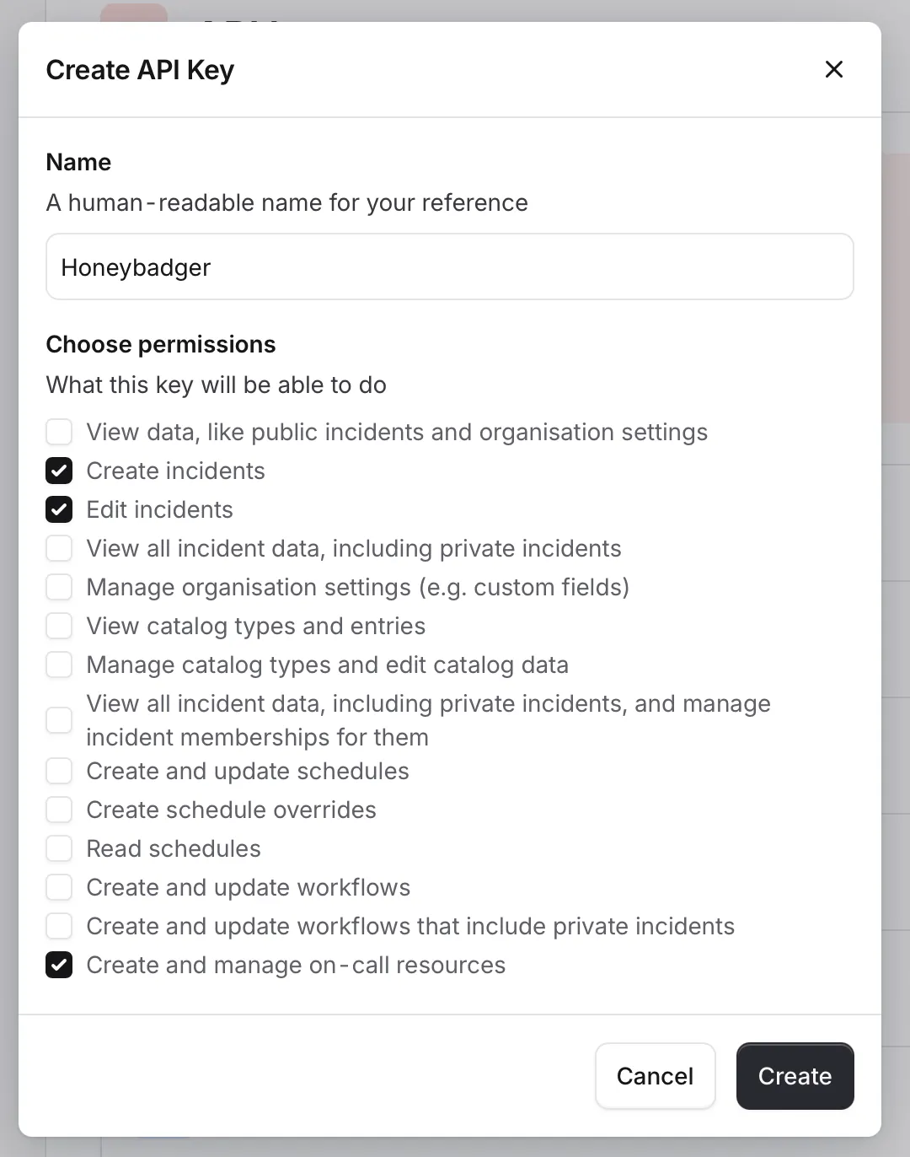The height and width of the screenshot is (1157, 910).
Task: Enable "Create and update schedules" permission
Action: tap(59, 771)
